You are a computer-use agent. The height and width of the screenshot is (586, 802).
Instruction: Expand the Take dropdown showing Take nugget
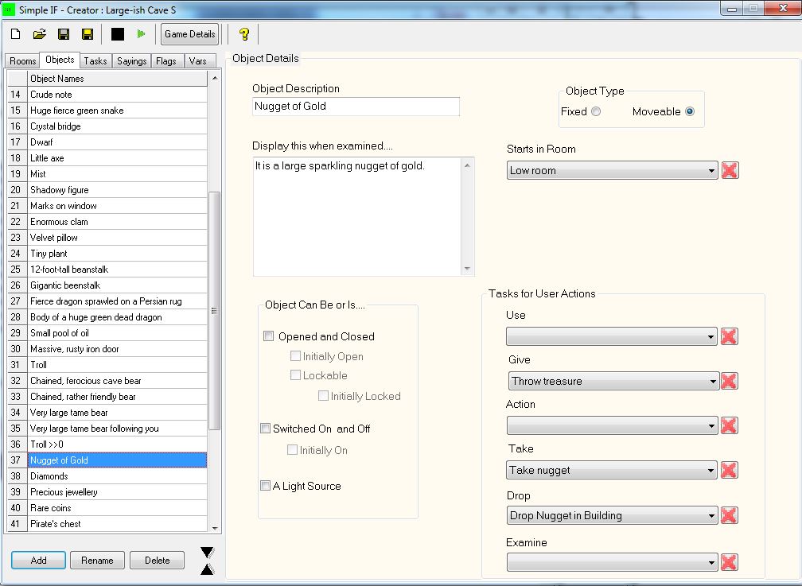coord(612,470)
